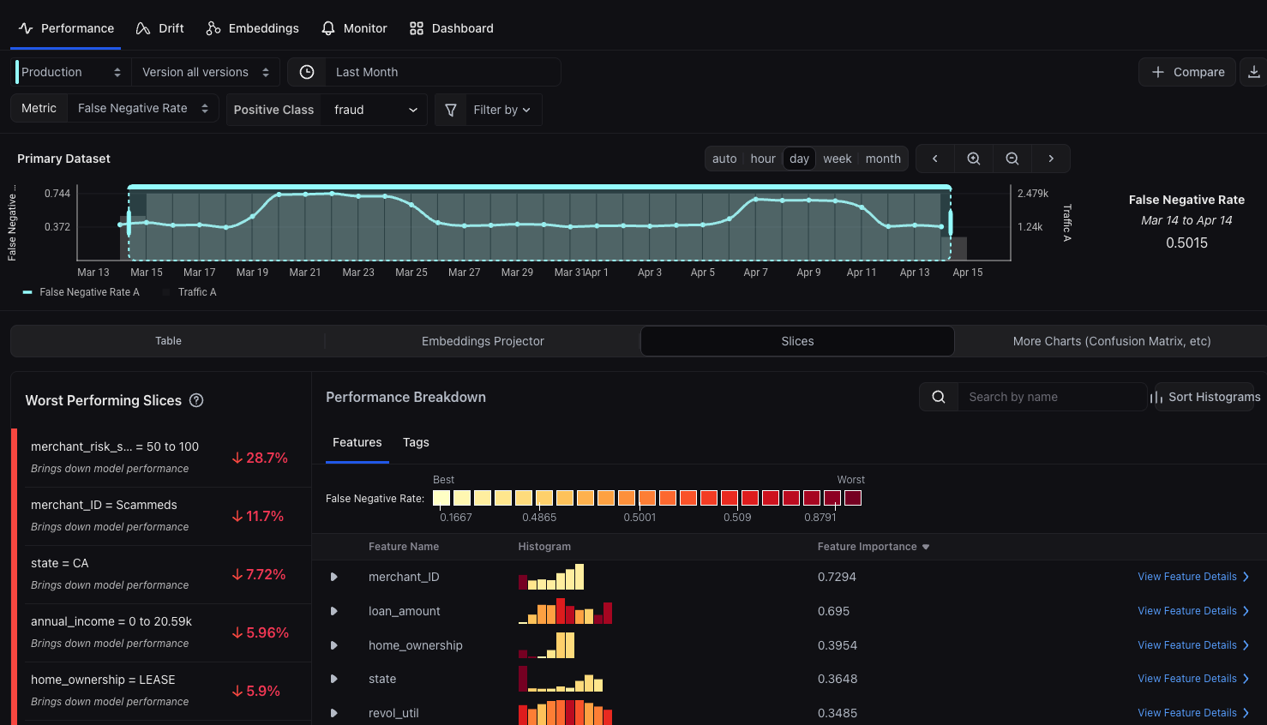Click the Last Month time range field
Viewport: 1267px width, 725px height.
coord(442,72)
